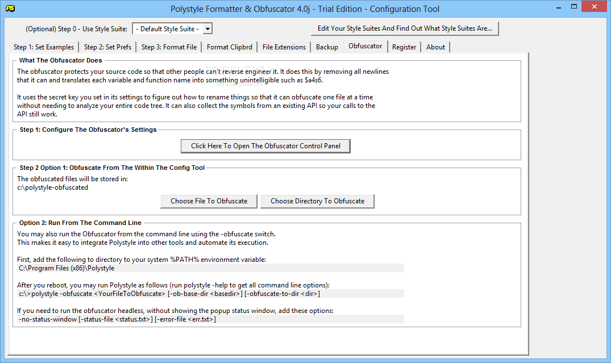Select the Obfuscator tab
This screenshot has height=363, width=611.
pos(365,46)
